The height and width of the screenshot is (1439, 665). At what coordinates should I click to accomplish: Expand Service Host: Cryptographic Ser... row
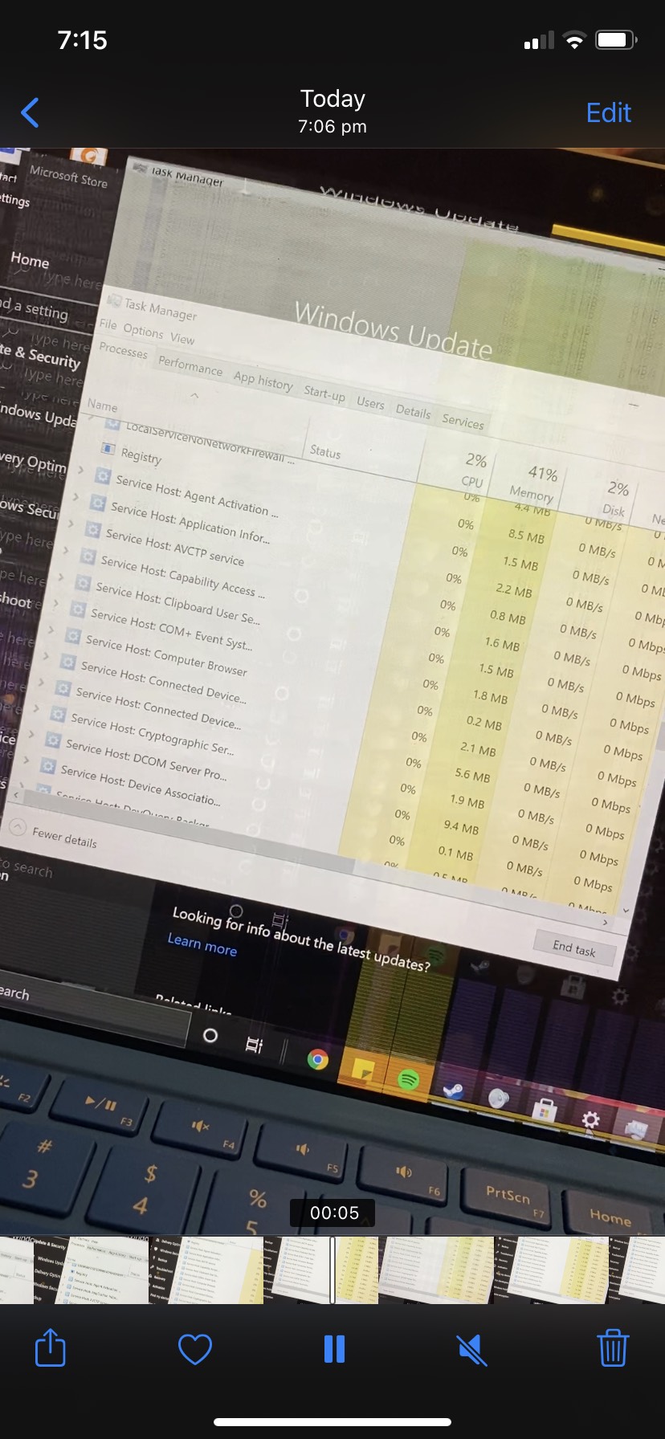pyautogui.click(x=36, y=710)
